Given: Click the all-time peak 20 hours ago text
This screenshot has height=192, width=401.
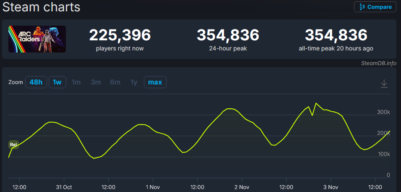Looking at the screenshot, I should (336, 48).
